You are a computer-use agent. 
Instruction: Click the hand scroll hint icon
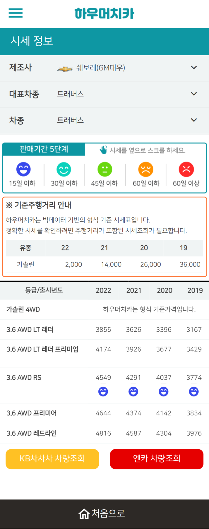click(103, 150)
